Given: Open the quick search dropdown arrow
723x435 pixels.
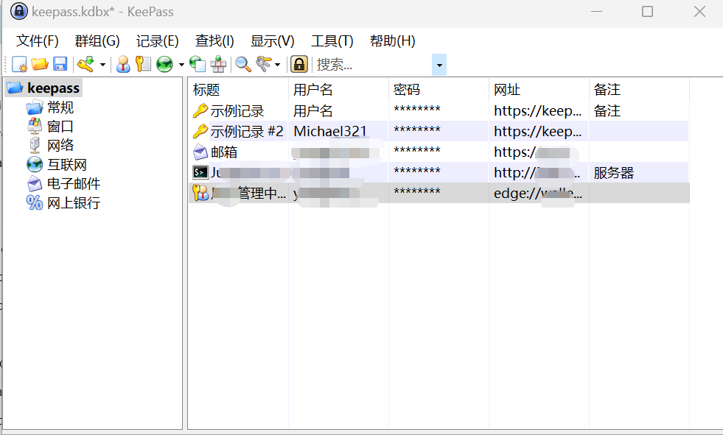Looking at the screenshot, I should [439, 65].
